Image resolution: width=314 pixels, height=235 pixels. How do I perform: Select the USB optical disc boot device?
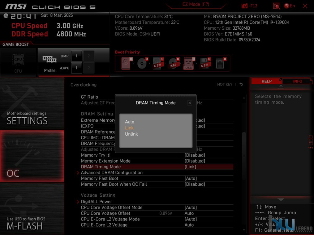tap(174, 63)
